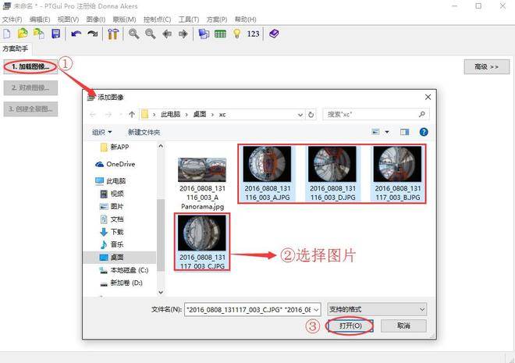Open the 控制点(C) menu
The image size is (515, 363).
(x=158, y=20)
